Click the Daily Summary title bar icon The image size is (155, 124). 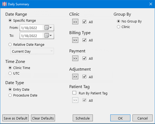pos(4,4)
